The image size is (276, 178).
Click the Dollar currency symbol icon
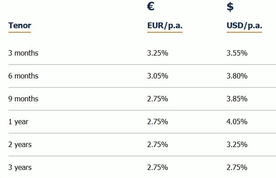click(x=230, y=7)
